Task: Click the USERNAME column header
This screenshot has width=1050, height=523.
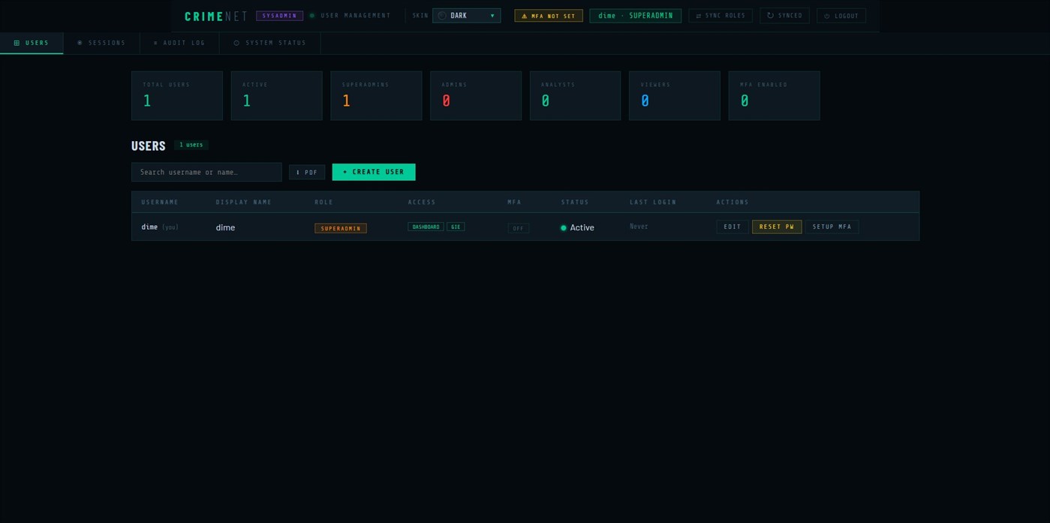Action: coord(160,202)
